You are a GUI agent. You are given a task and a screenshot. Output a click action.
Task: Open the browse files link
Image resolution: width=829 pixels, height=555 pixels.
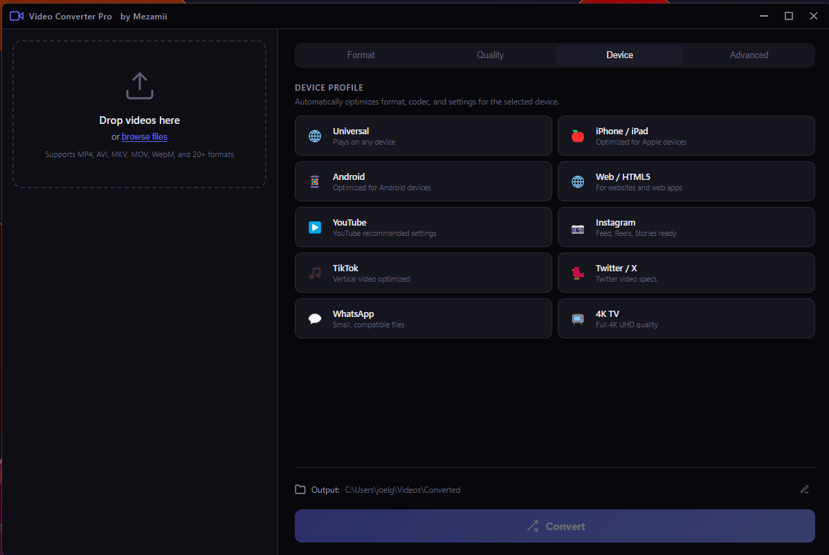(x=145, y=137)
